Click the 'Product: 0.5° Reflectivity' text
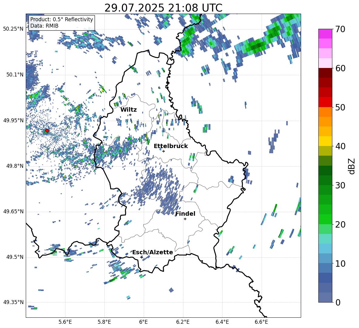 (62, 19)
